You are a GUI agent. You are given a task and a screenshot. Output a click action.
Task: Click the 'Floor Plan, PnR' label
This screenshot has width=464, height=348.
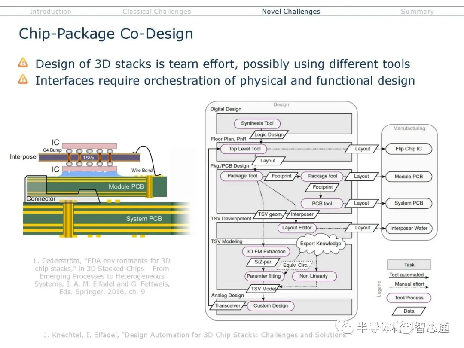click(229, 139)
